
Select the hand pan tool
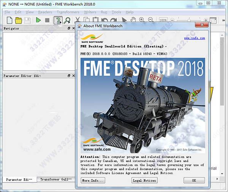tap(133, 19)
